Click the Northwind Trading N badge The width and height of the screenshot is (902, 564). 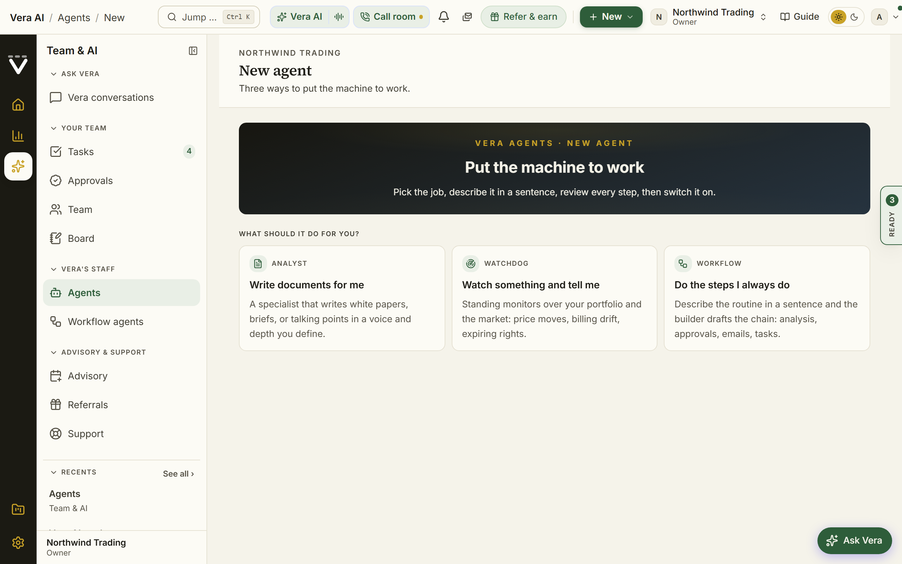coord(659,17)
